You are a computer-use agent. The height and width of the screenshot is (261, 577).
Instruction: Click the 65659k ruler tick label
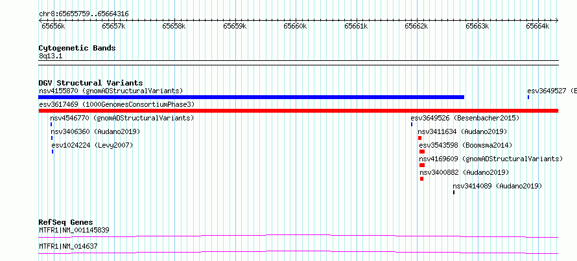[x=235, y=27]
